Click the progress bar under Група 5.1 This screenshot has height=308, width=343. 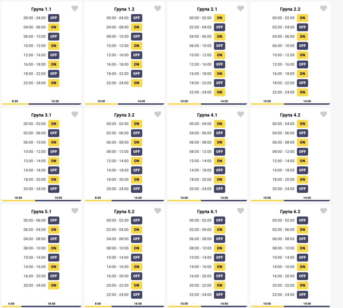coord(41,306)
